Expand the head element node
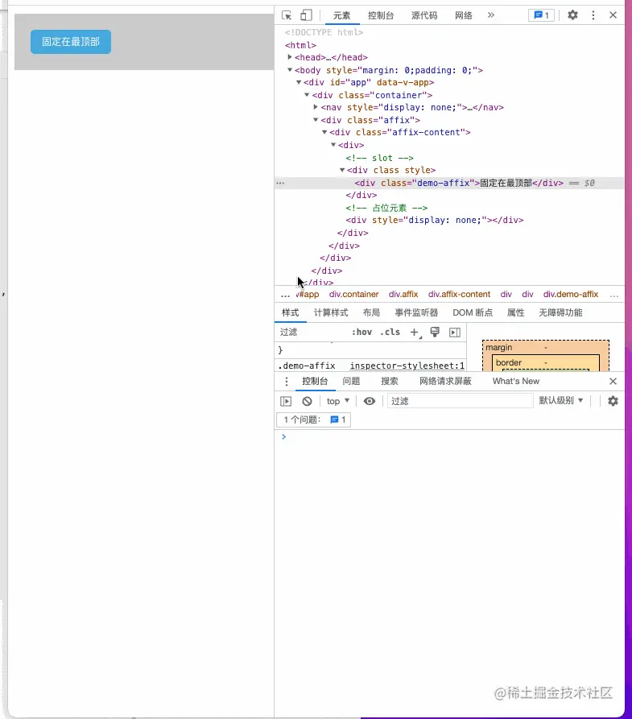This screenshot has width=632, height=719. coord(290,57)
